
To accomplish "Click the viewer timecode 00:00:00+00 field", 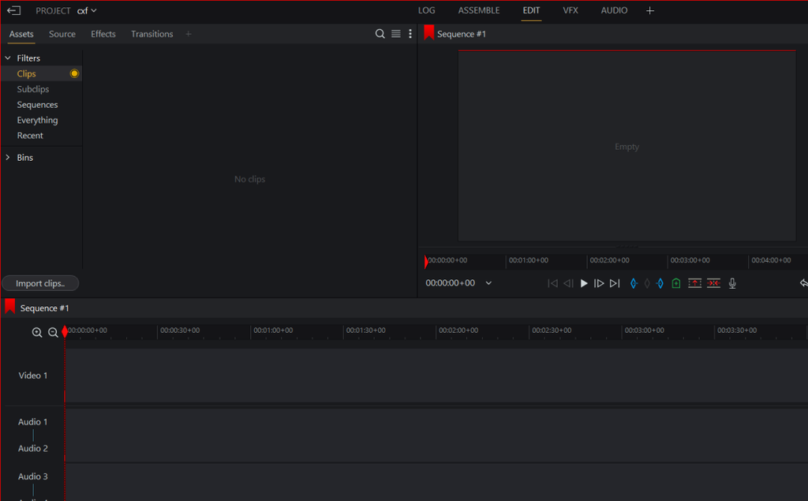I will (450, 283).
